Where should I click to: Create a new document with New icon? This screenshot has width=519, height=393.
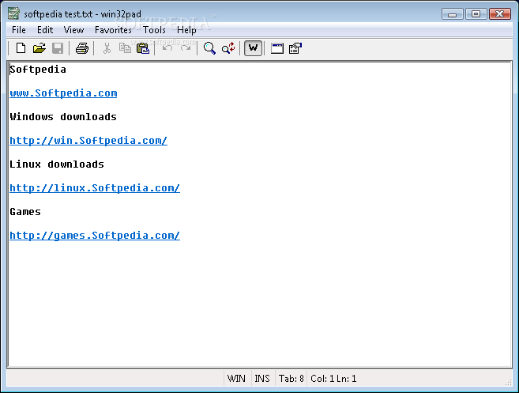[x=21, y=48]
